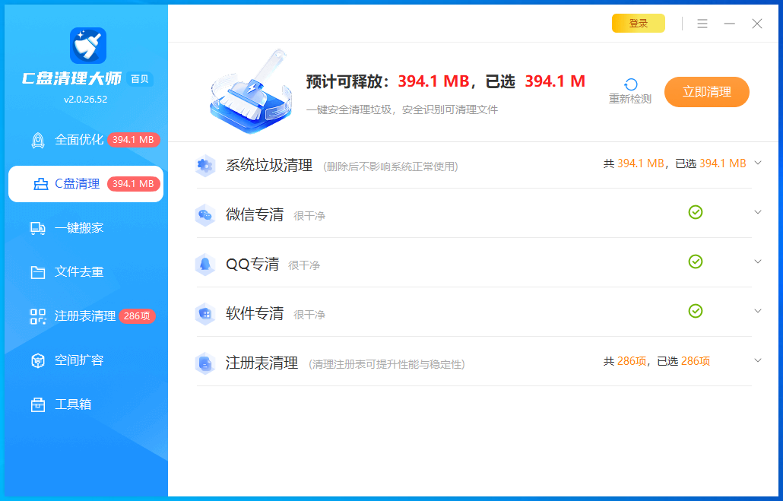Click the QQ专清 row title

[252, 265]
